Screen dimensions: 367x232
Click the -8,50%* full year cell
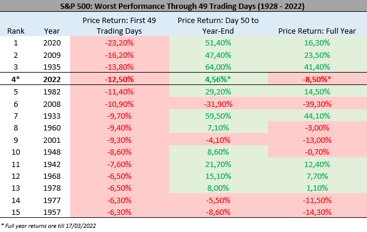pyautogui.click(x=317, y=79)
